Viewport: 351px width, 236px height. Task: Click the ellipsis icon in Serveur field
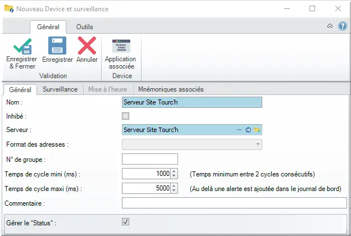(x=239, y=130)
